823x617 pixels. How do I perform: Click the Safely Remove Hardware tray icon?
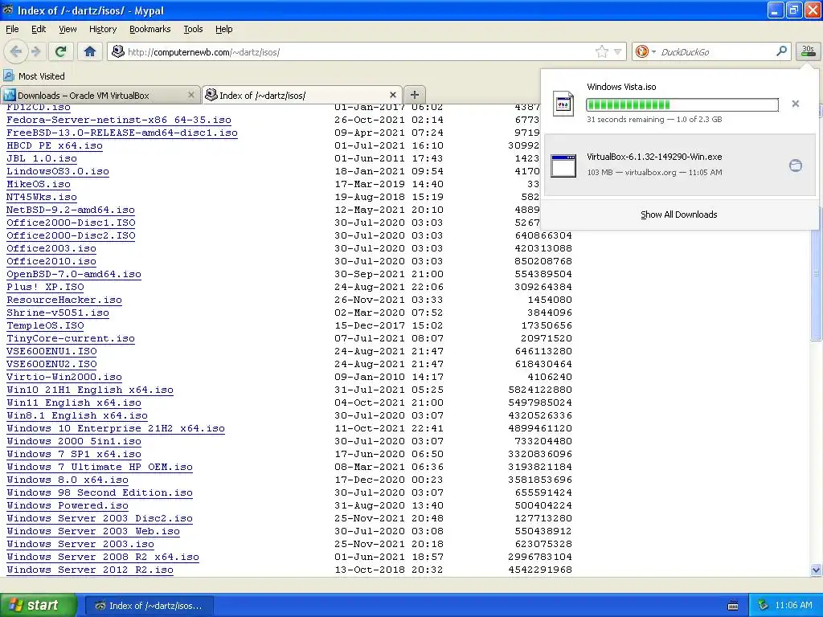coord(764,606)
